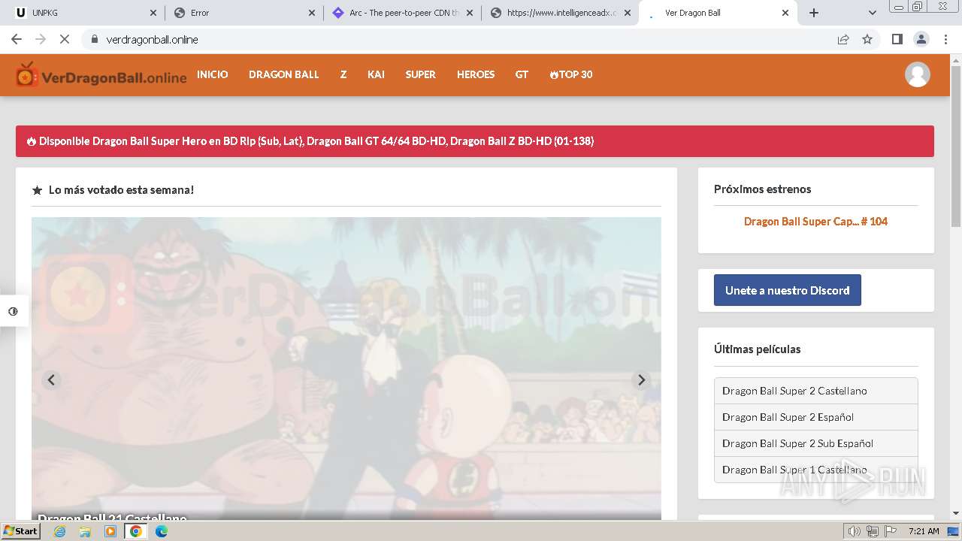Screen dimensions: 962x541
Task: Close the Error tab
Action: (x=312, y=13)
